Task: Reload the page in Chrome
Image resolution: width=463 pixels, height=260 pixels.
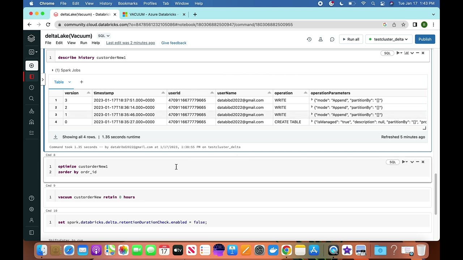Action: [x=48, y=25]
